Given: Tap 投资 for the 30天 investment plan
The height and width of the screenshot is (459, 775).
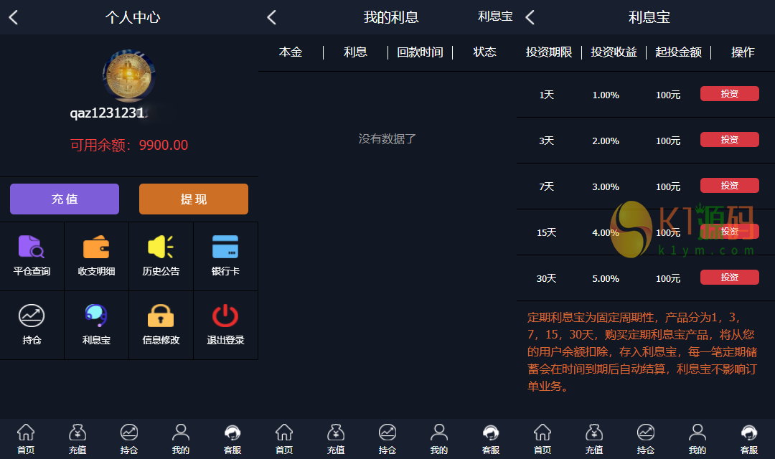Looking at the screenshot, I should [729, 277].
